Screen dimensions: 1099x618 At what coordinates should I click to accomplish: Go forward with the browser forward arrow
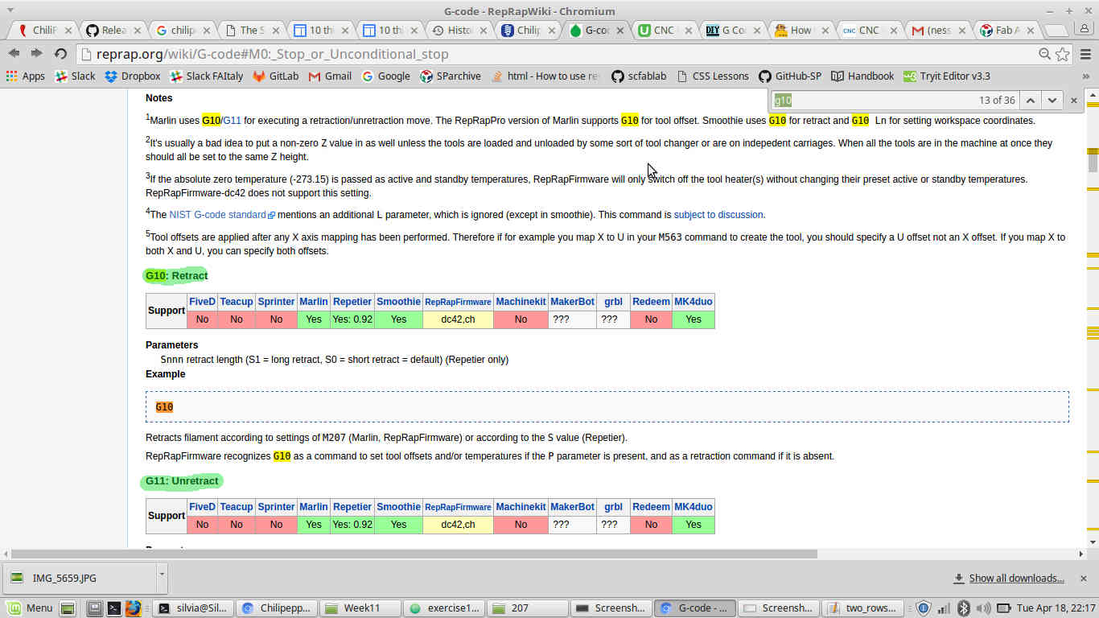[36, 53]
